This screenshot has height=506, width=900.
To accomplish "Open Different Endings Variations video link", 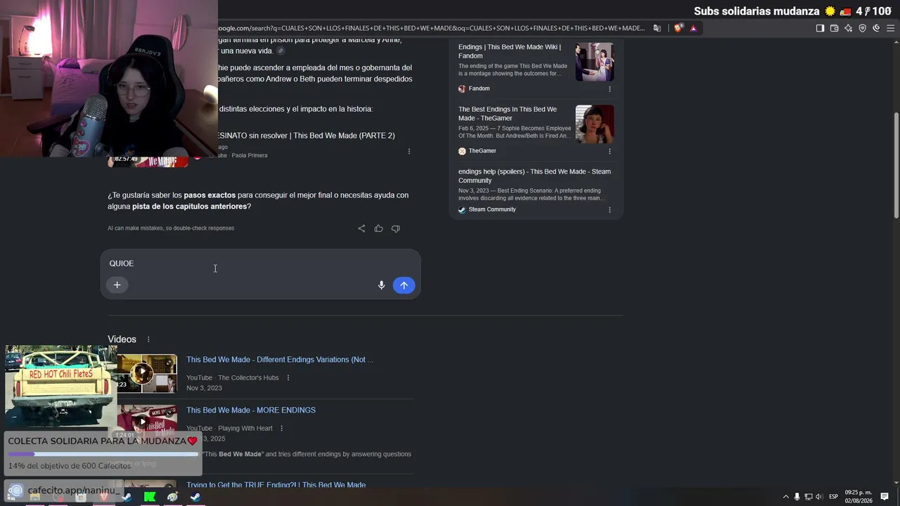I will pyautogui.click(x=280, y=360).
